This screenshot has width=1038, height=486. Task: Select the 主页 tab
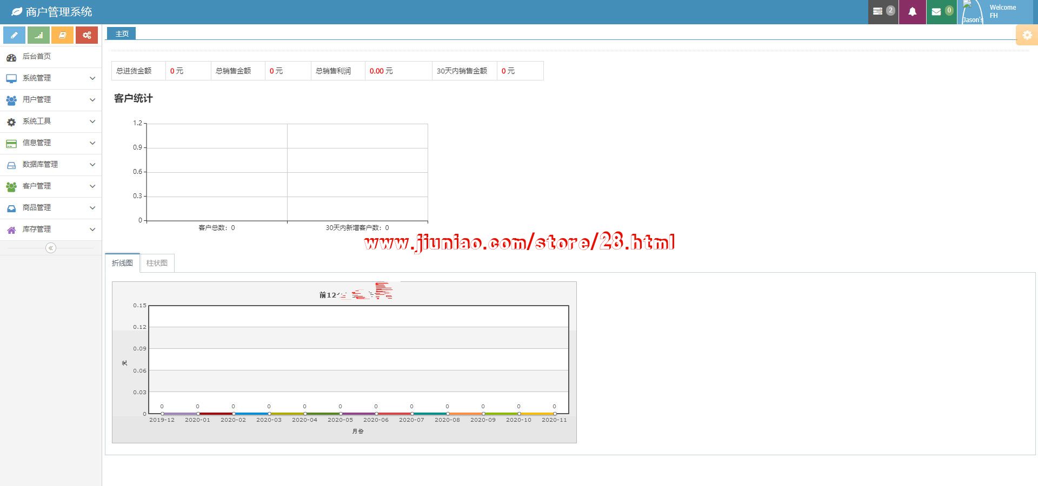coord(122,33)
